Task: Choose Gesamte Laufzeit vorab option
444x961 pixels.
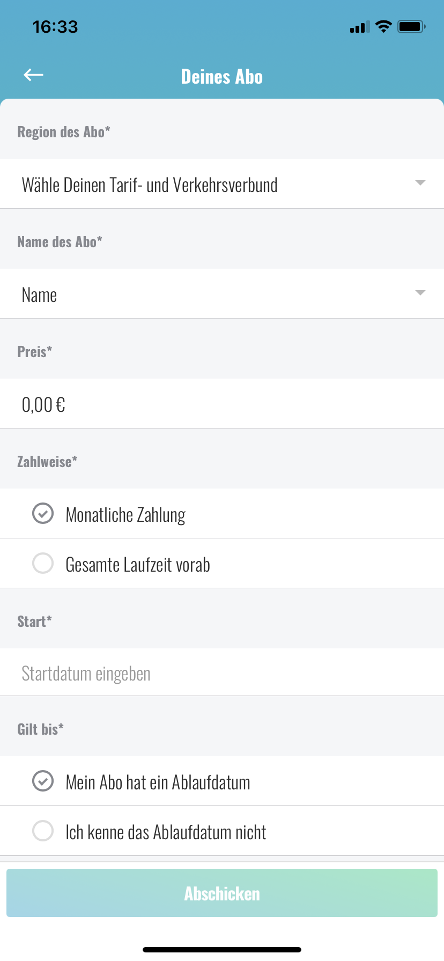Action: click(x=43, y=564)
